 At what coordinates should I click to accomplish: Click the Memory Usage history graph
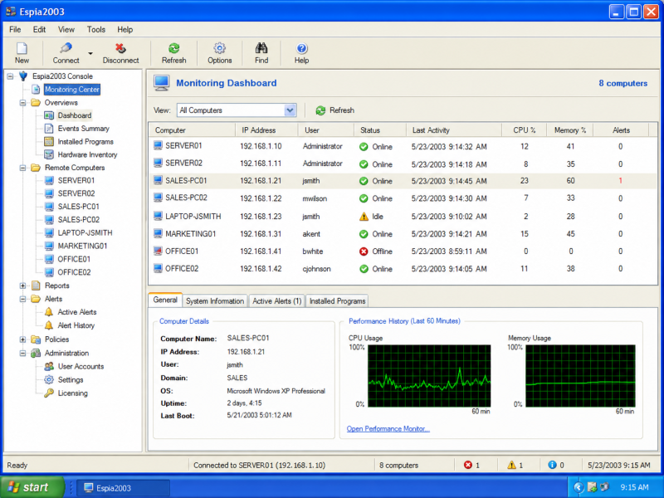(580, 376)
